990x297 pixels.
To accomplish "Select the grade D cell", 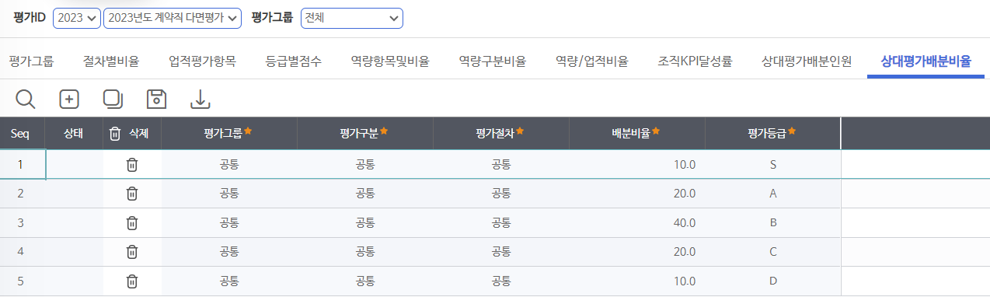I will click(772, 281).
